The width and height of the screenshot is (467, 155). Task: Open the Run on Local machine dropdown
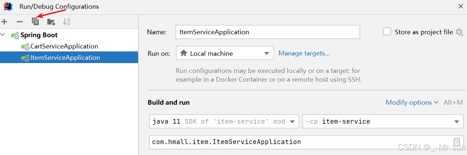pos(225,53)
